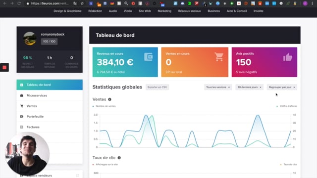The width and height of the screenshot is (317, 178).
Task: Bookmark the page with the star icon
Action: pyautogui.click(x=82, y=3)
